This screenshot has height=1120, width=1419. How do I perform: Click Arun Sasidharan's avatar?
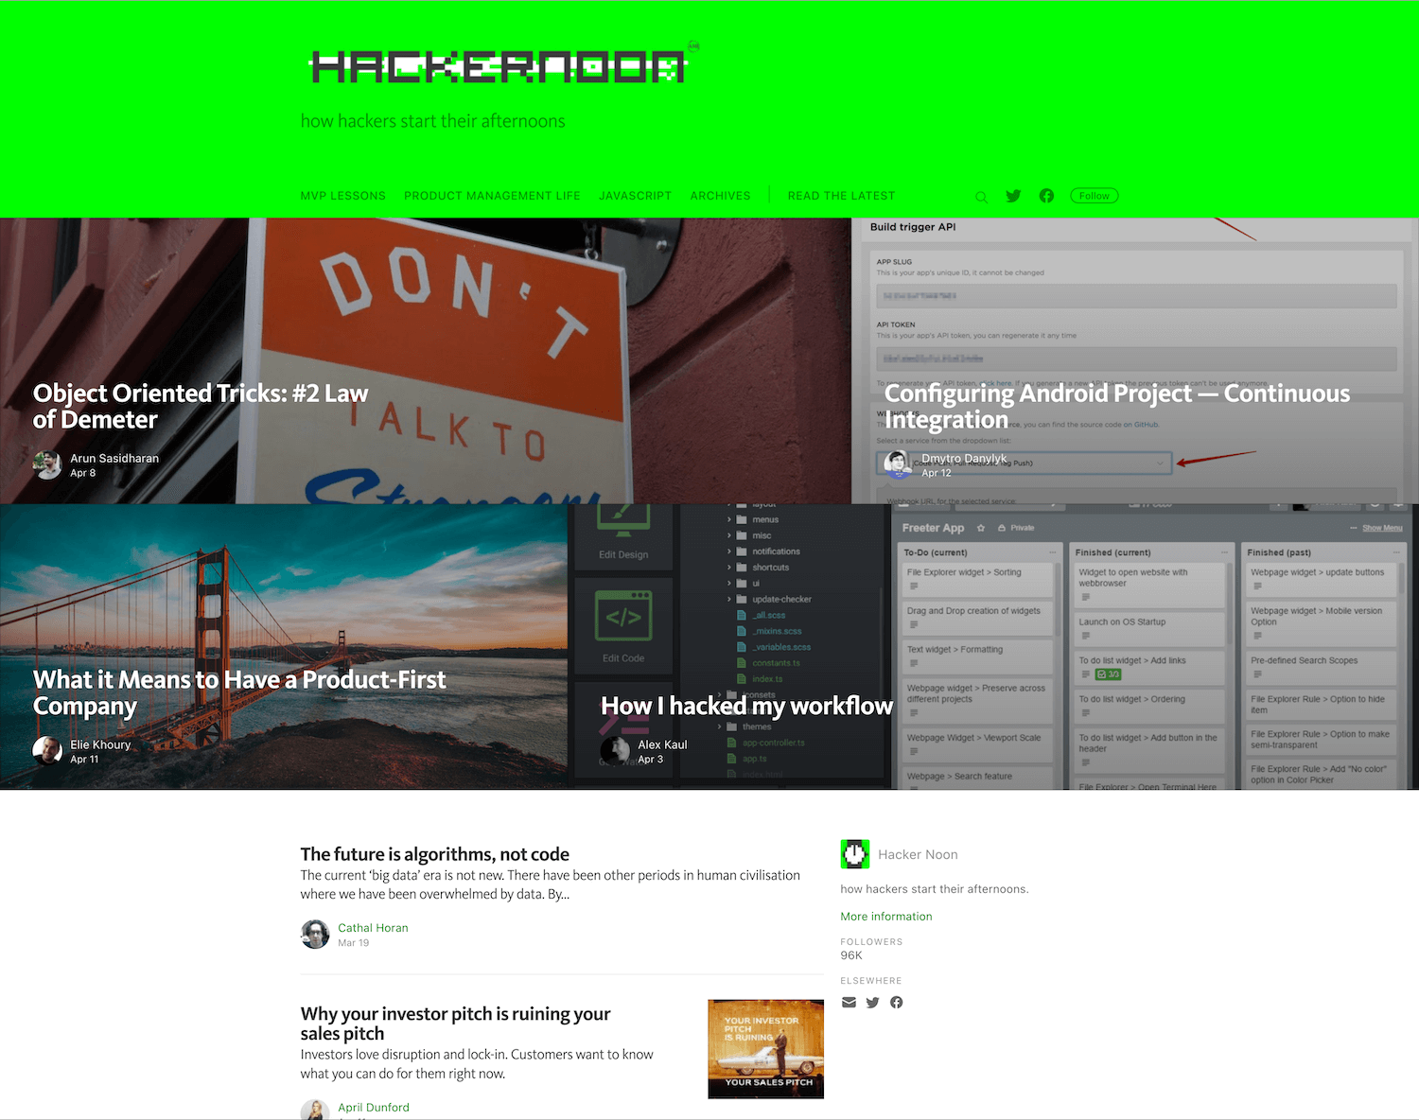(x=47, y=464)
